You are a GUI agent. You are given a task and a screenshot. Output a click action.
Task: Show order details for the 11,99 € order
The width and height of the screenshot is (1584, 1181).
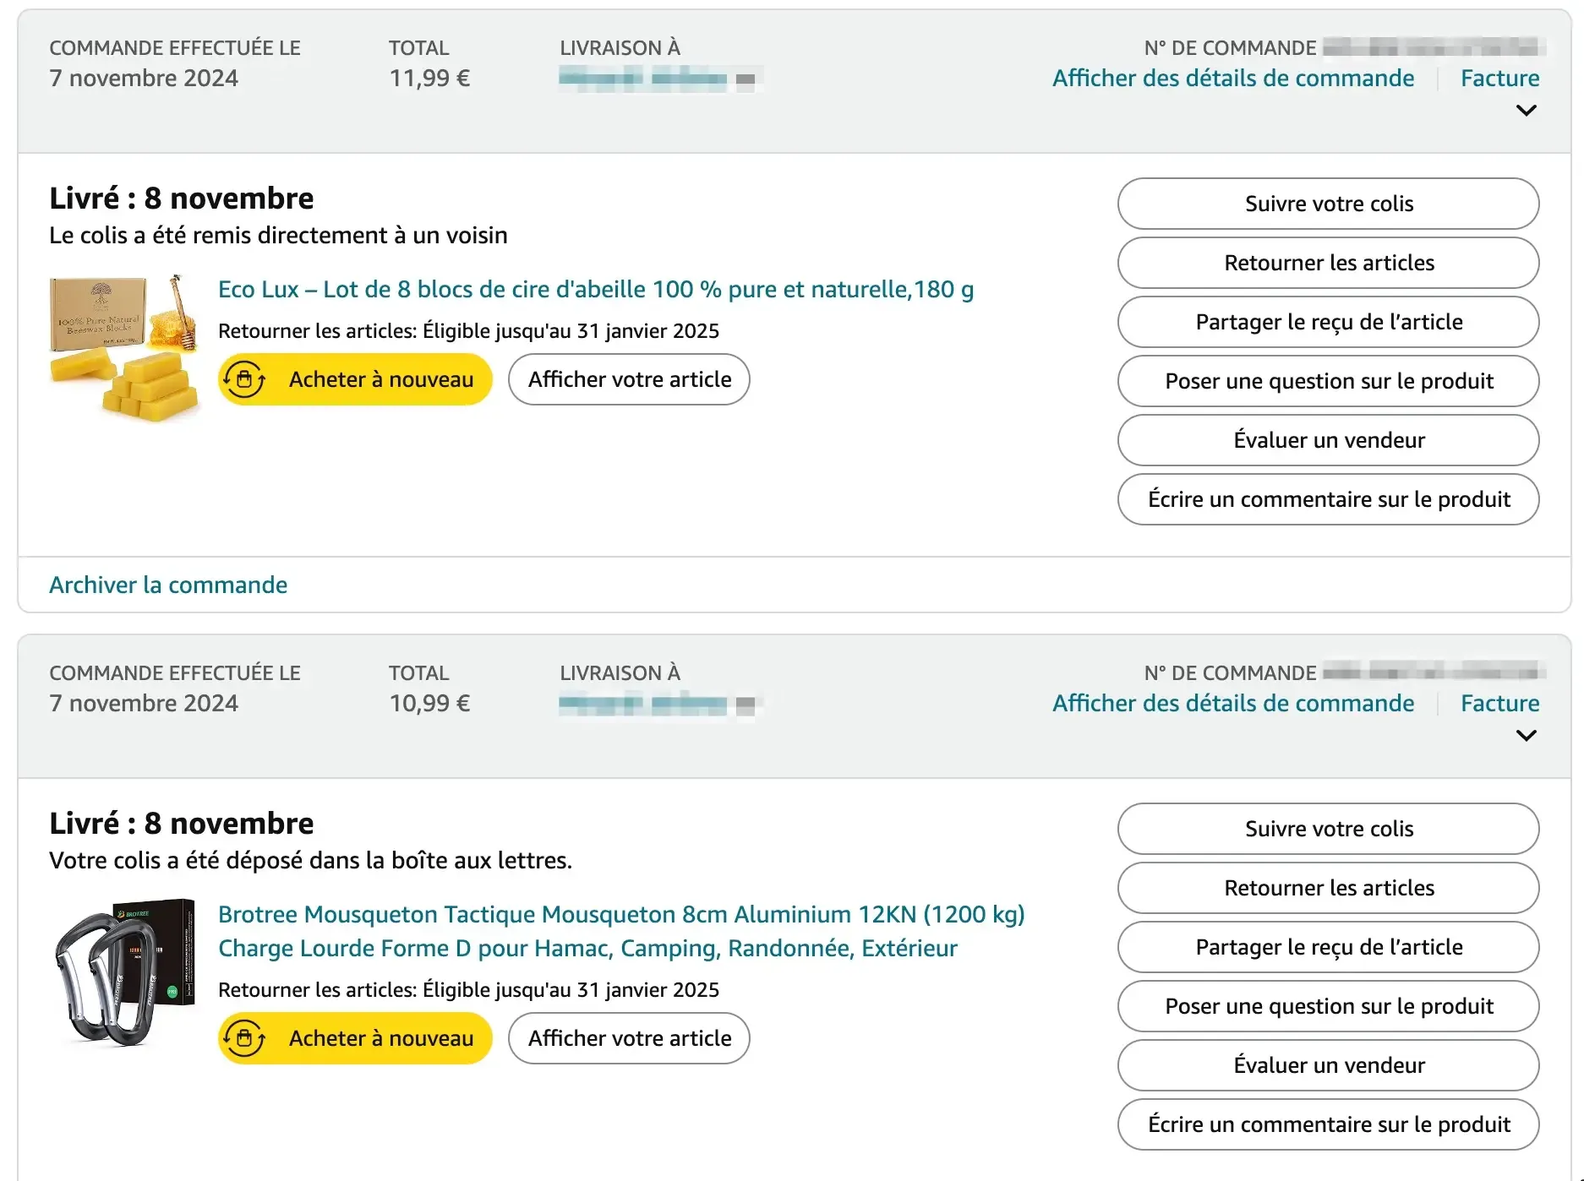(x=1232, y=79)
